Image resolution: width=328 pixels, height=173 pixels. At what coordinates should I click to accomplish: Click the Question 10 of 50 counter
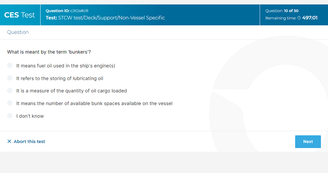point(282,11)
